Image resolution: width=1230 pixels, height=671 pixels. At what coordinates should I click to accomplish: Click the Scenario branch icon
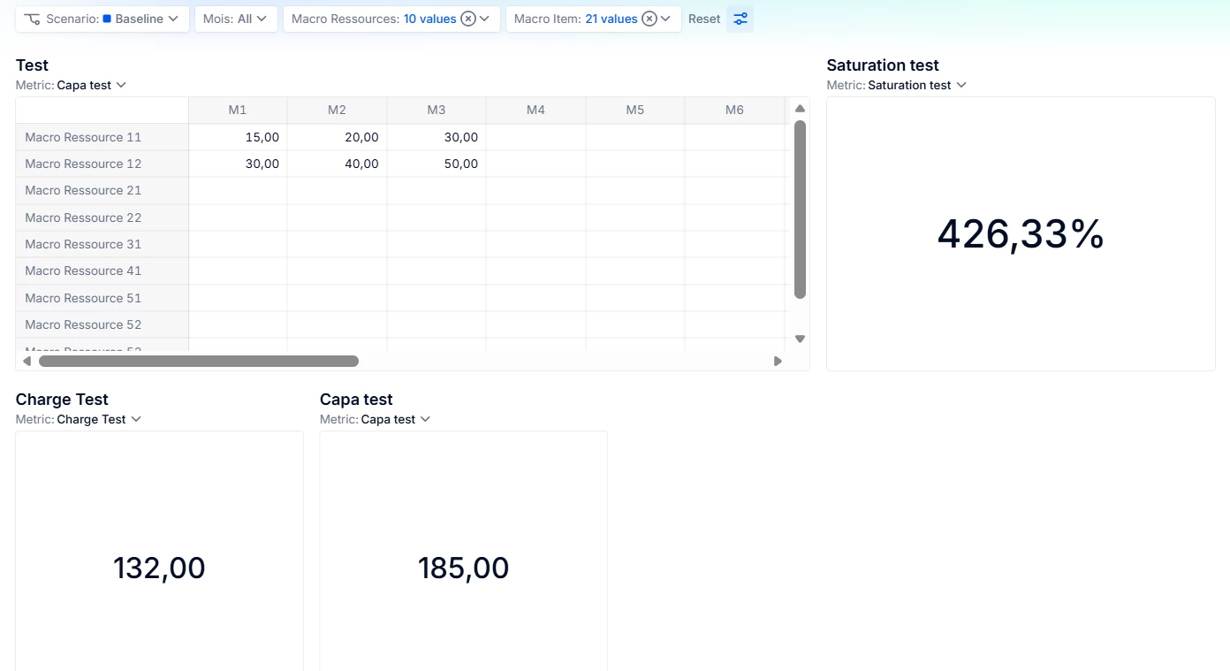33,19
